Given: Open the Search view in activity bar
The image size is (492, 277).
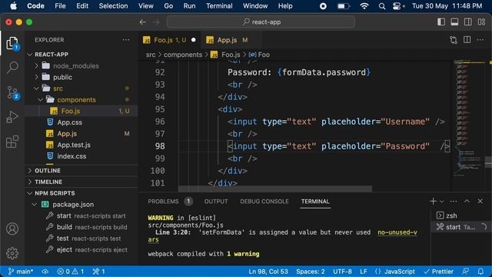Looking at the screenshot, I should coord(12,67).
